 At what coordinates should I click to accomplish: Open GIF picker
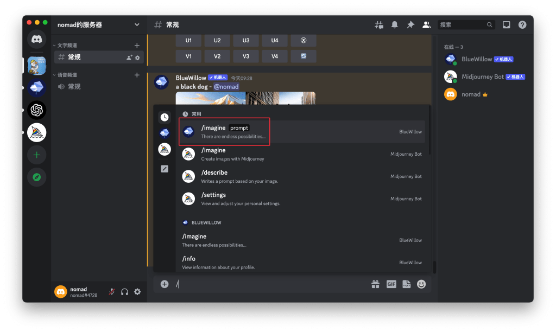coord(391,284)
